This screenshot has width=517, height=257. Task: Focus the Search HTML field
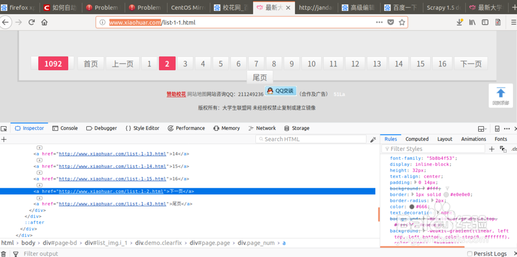[311, 139]
